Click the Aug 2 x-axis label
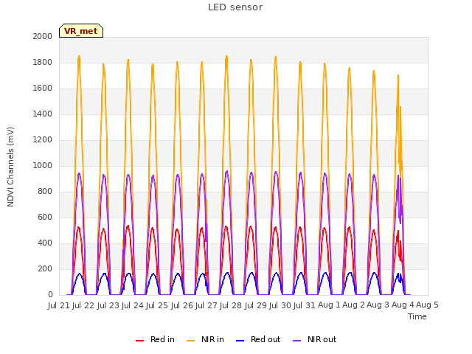This screenshot has width=472, height=354. click(354, 305)
